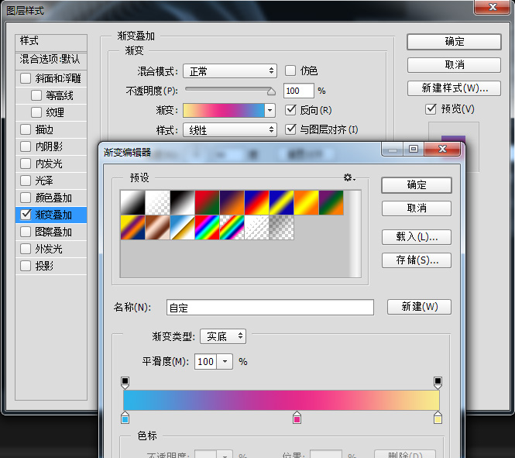Select the magenta middle color stop
515x458 pixels.
pos(297,418)
